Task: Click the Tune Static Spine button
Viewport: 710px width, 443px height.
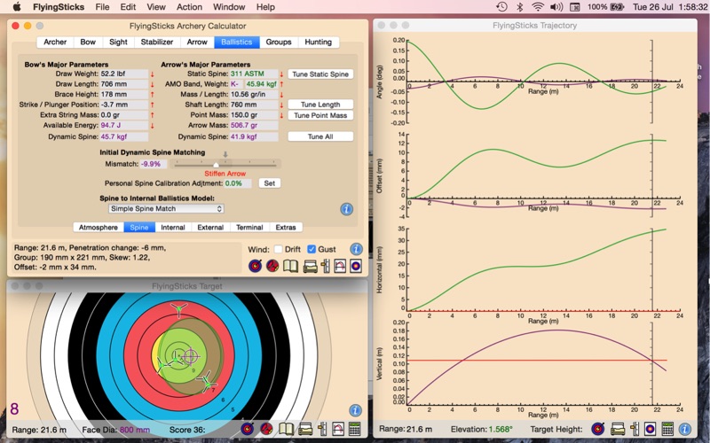Action: (x=320, y=74)
